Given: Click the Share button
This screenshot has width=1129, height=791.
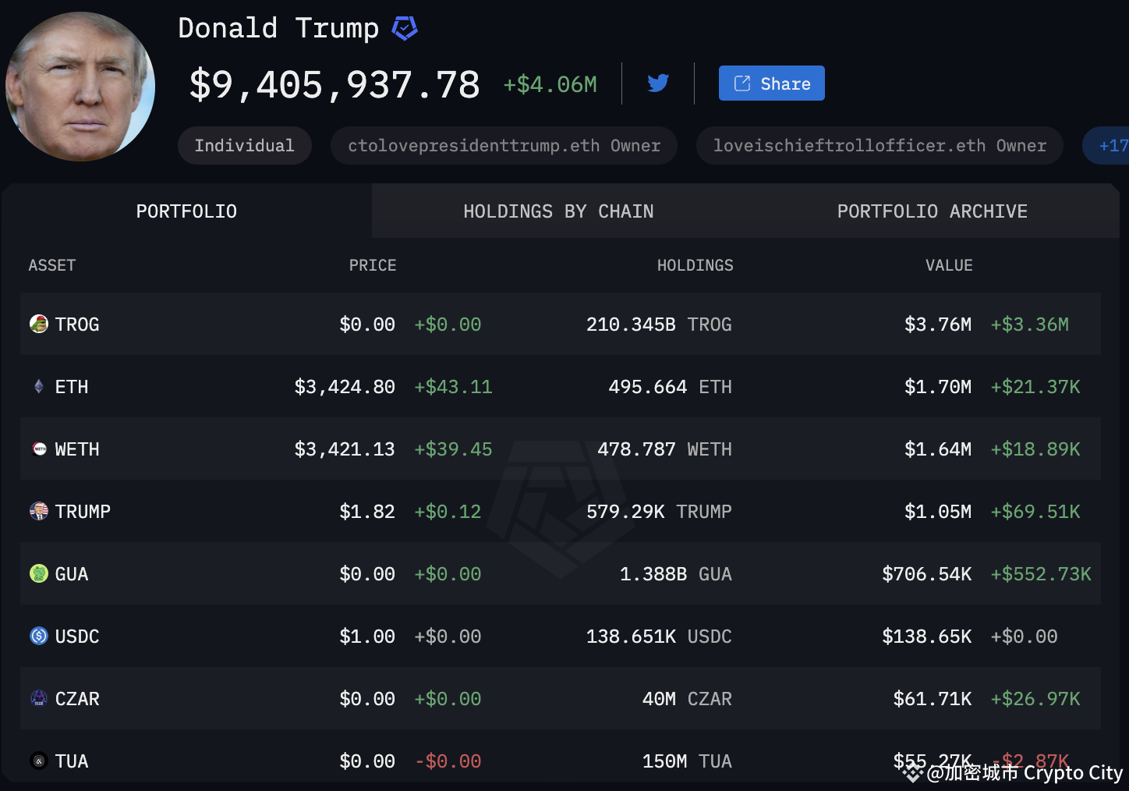Looking at the screenshot, I should tap(772, 83).
